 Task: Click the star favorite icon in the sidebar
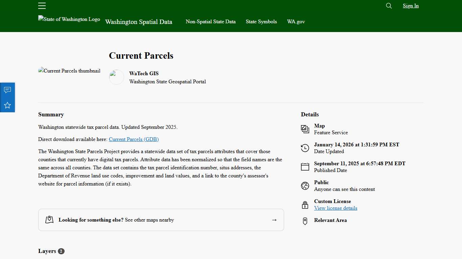(x=7, y=105)
